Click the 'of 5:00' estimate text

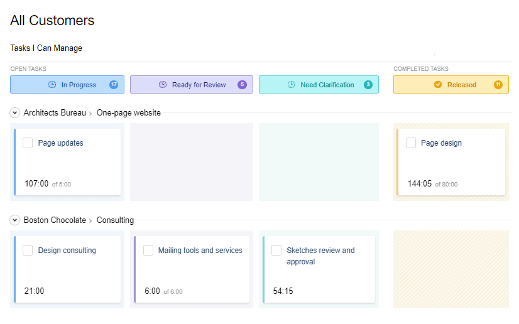pyautogui.click(x=62, y=185)
